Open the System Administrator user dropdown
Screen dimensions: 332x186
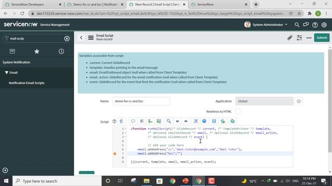[266, 25]
